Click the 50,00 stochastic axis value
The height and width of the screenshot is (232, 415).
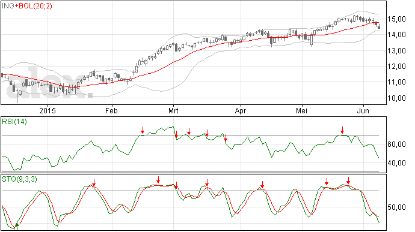[396, 207]
